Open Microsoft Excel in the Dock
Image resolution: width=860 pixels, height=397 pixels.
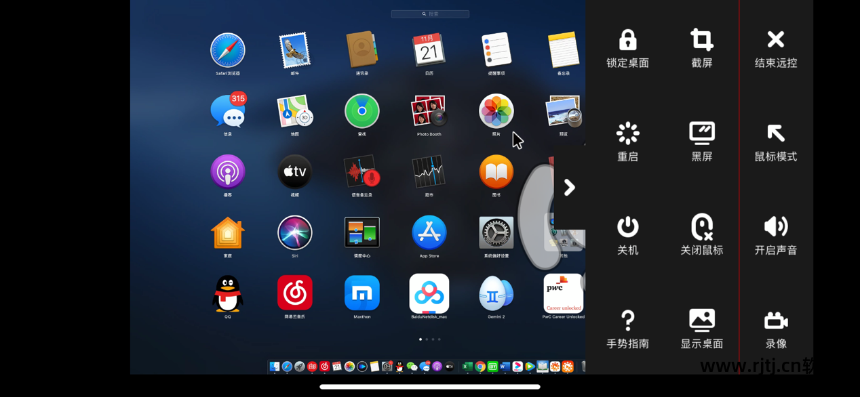point(467,367)
